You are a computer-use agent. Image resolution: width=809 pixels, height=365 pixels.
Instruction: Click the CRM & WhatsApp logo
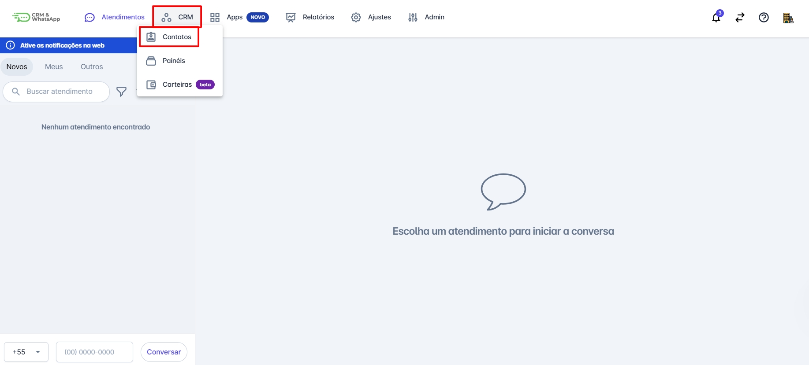[x=36, y=17]
